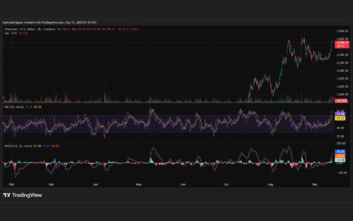Click the May label on the time axis
Viewport: 353px width, 221px height.
point(139,184)
